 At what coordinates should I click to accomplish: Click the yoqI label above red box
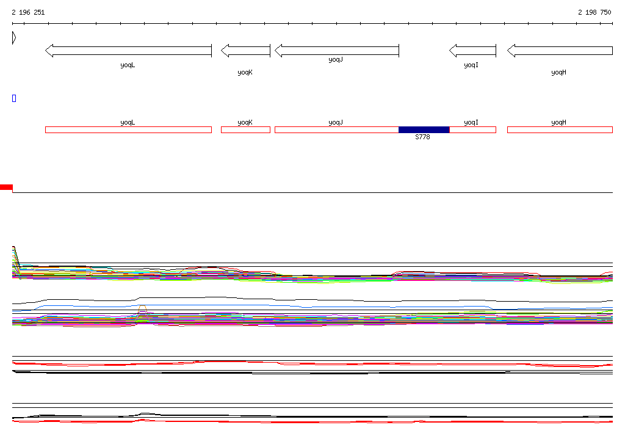click(x=471, y=123)
